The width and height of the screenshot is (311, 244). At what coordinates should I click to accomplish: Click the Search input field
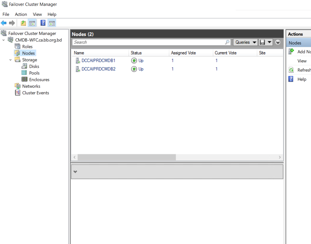click(x=151, y=42)
